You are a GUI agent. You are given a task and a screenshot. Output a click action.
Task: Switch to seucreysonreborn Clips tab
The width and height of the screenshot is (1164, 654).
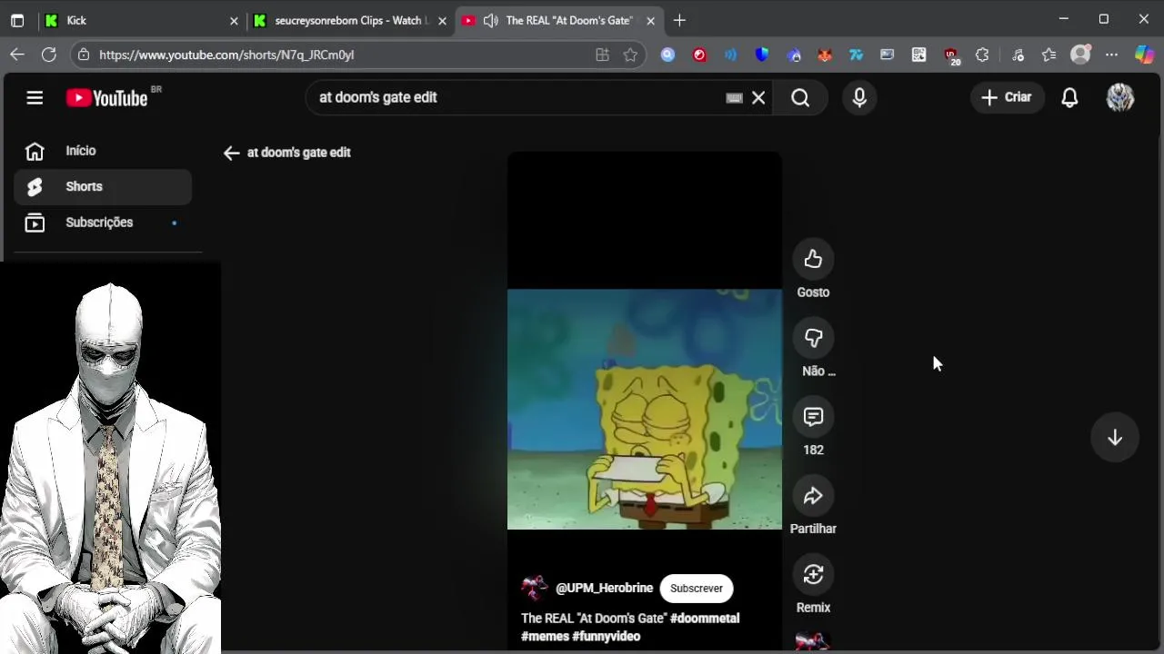point(350,20)
